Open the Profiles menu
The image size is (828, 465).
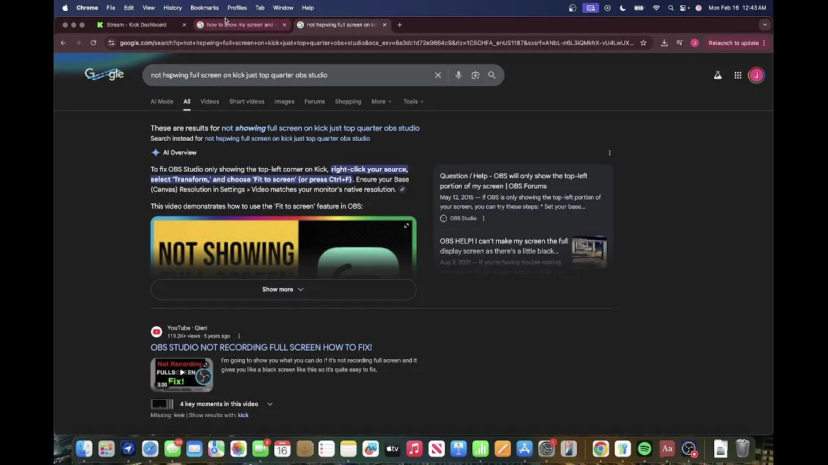[x=237, y=8]
